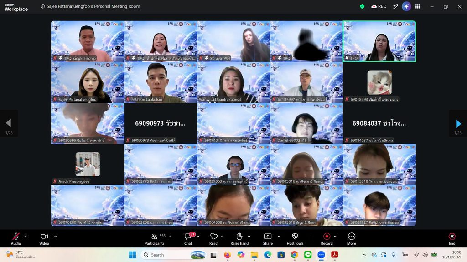Go to previous page of participants
467x262 pixels.
click(9, 123)
